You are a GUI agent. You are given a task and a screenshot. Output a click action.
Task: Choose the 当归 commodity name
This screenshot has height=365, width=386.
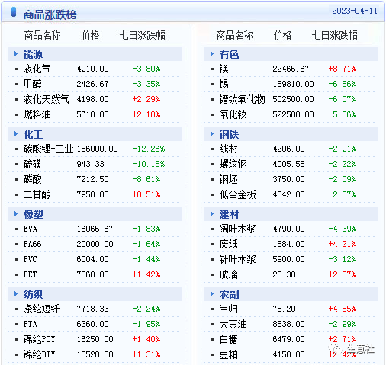pos(228,309)
